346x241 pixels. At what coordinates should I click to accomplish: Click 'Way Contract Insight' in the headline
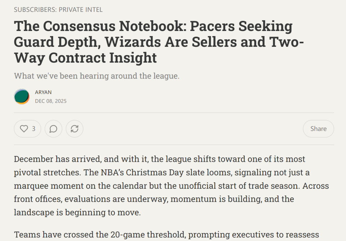(85, 58)
